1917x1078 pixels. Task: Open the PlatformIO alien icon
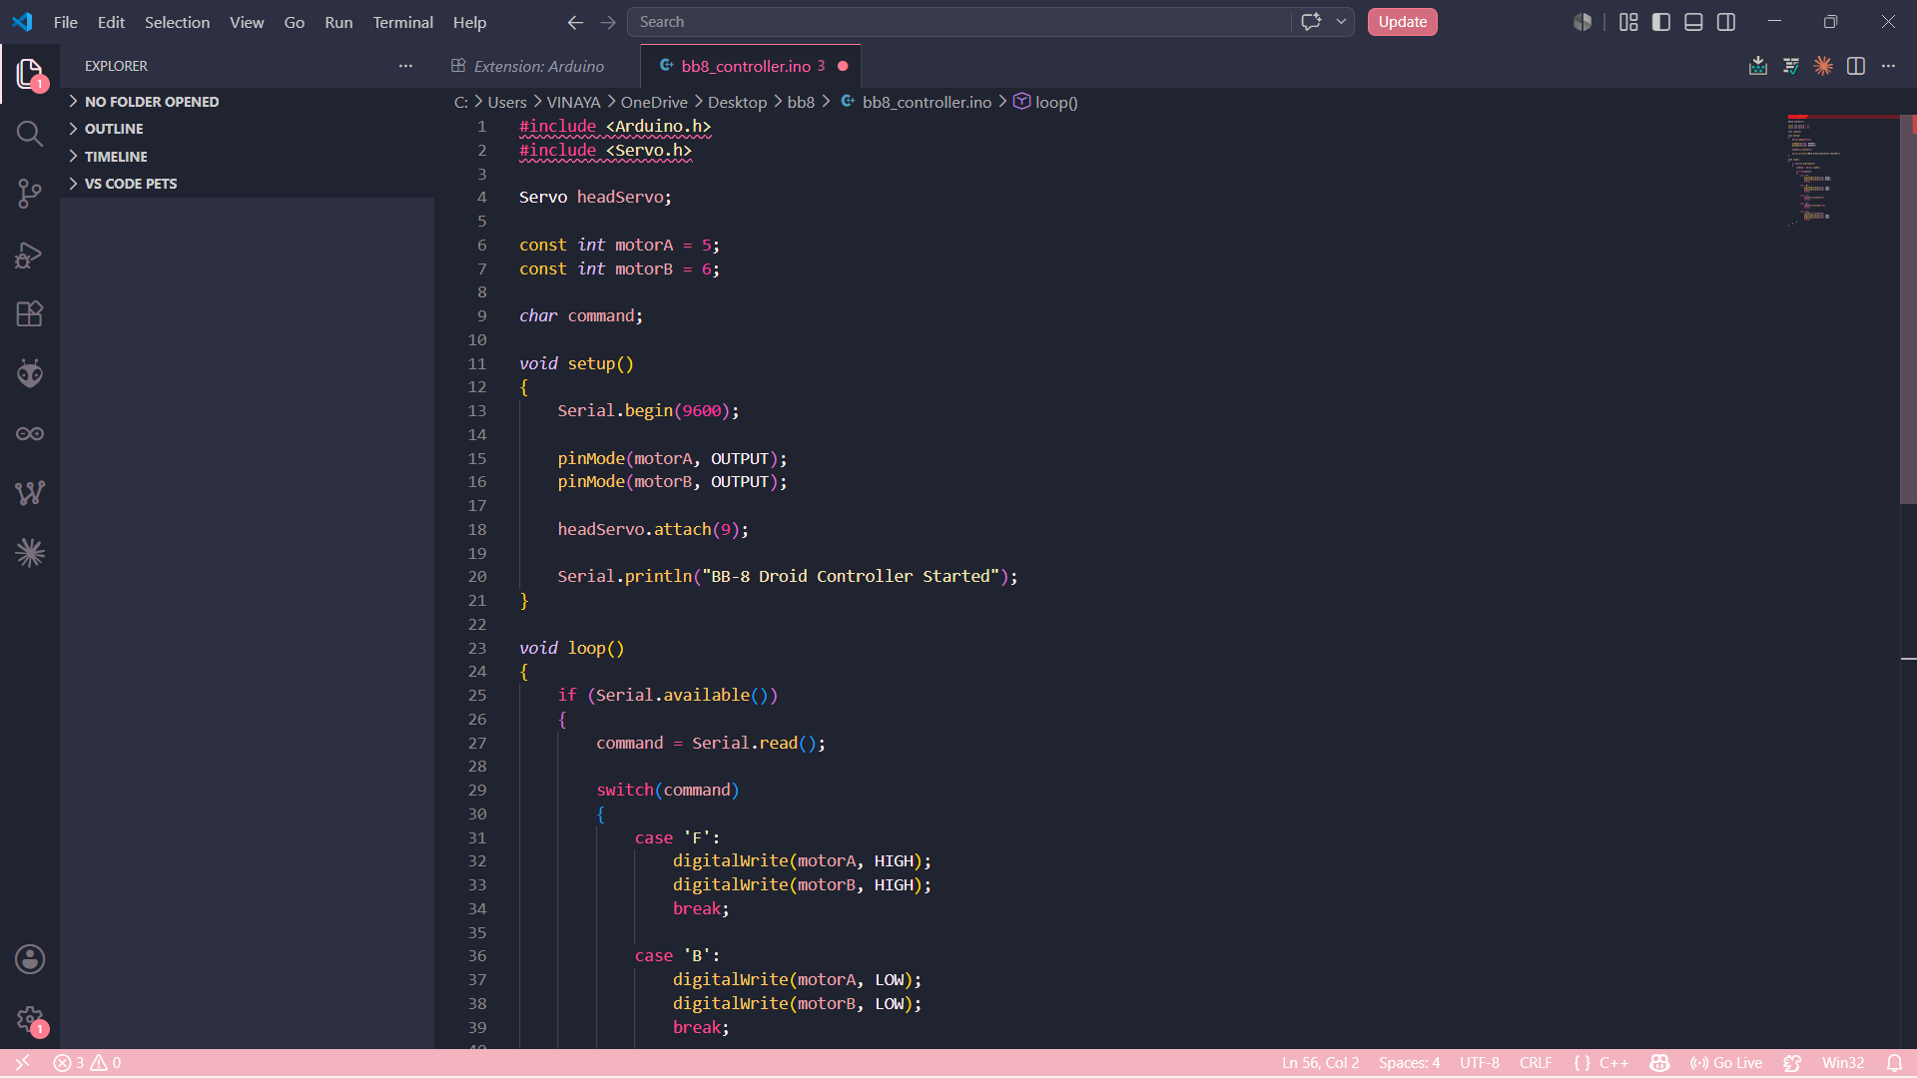click(30, 373)
